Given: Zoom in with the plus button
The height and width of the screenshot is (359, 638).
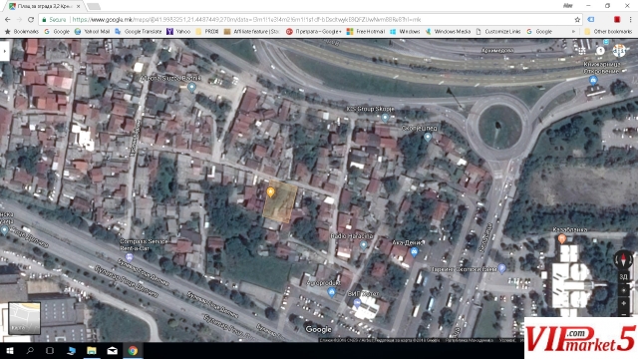Looking at the screenshot, I should (623, 303).
